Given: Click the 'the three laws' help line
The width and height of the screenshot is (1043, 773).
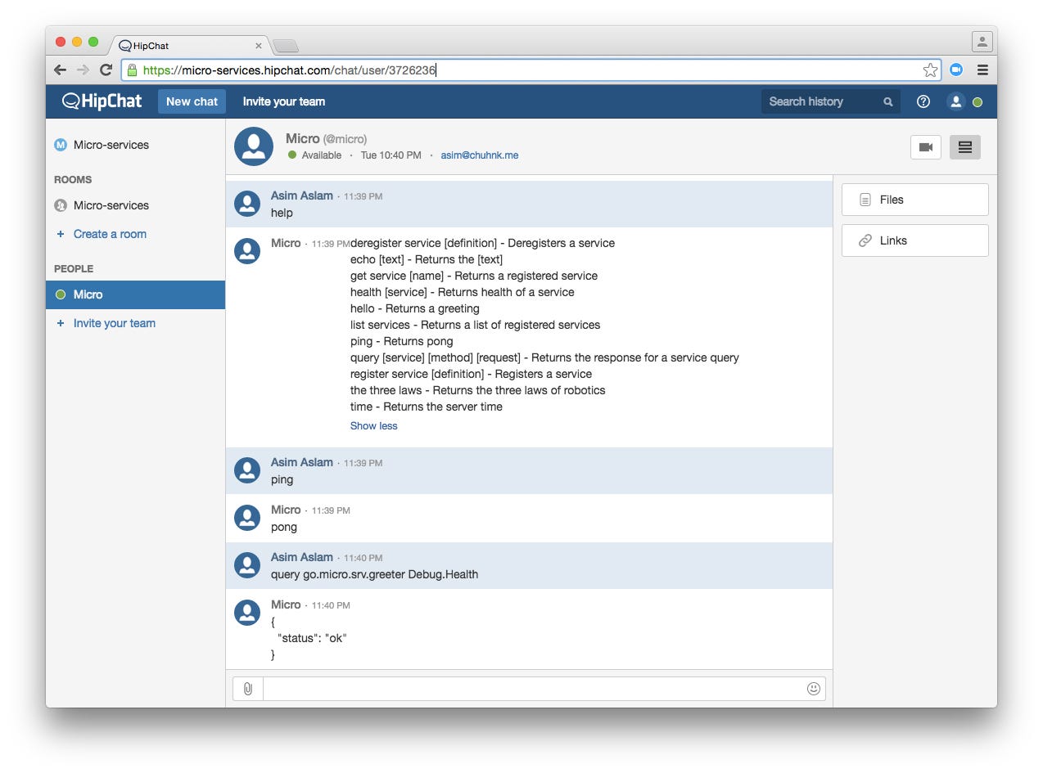Looking at the screenshot, I should click(x=478, y=390).
